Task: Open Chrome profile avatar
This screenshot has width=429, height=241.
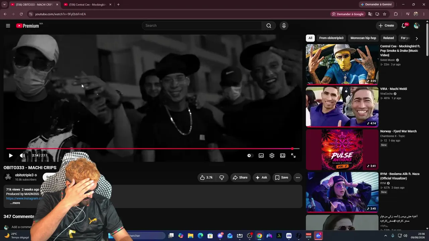Action: click(x=416, y=14)
